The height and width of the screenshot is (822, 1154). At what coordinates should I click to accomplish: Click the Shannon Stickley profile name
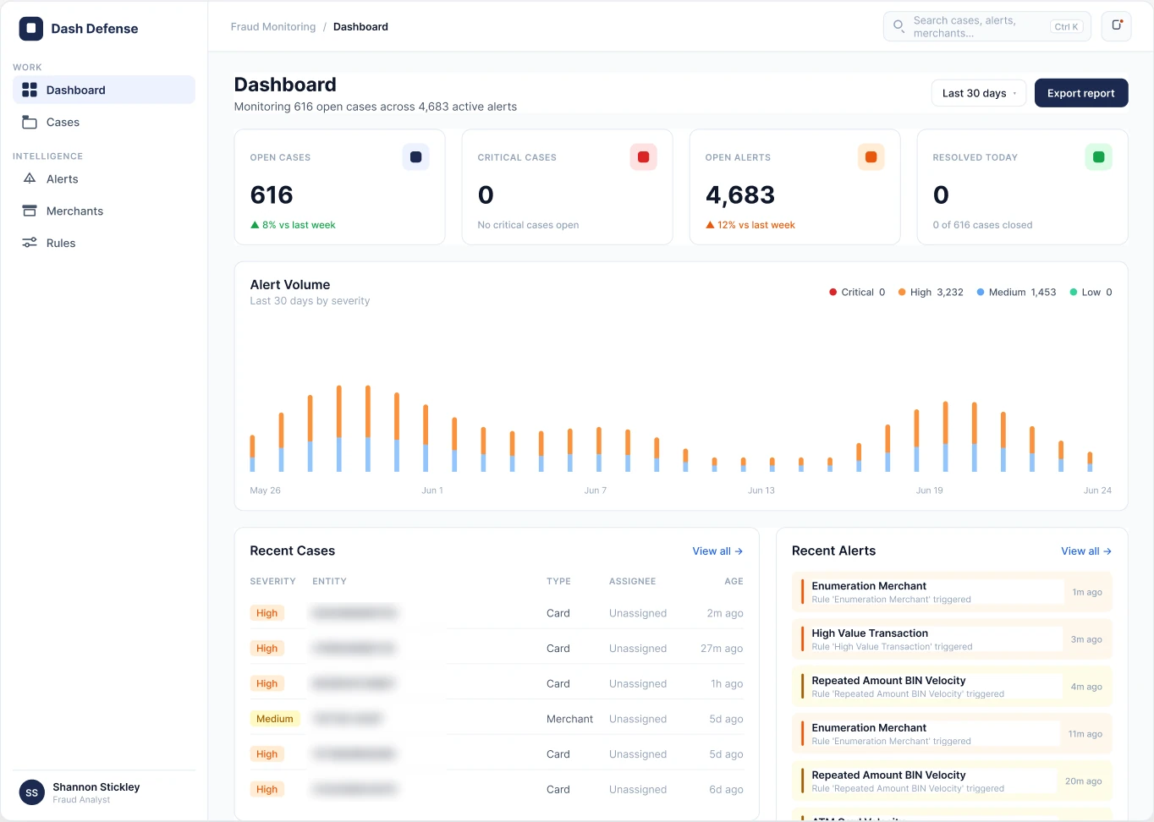point(96,786)
